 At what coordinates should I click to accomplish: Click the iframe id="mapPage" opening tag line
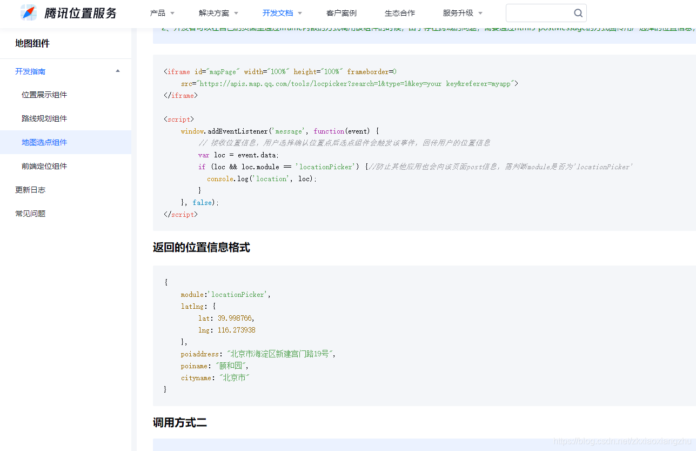(280, 72)
